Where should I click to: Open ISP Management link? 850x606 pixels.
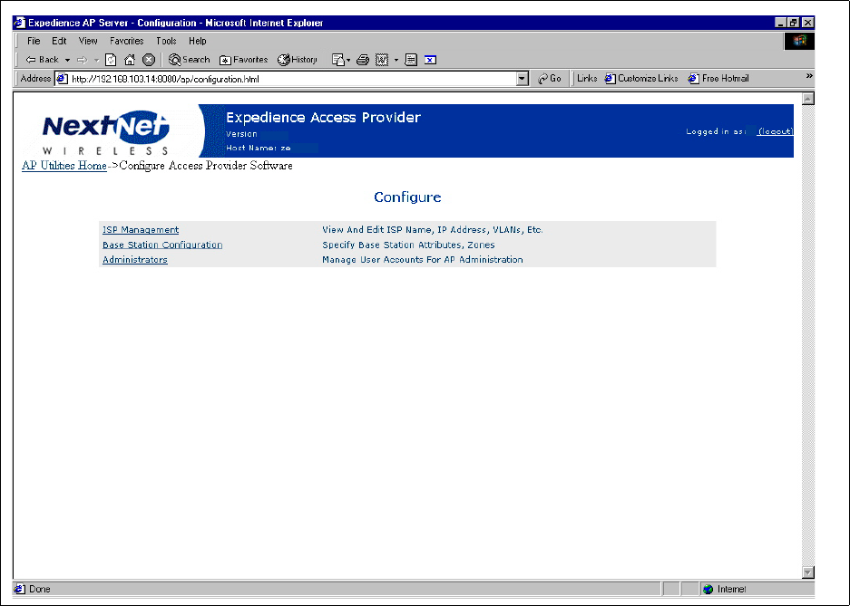pyautogui.click(x=141, y=230)
